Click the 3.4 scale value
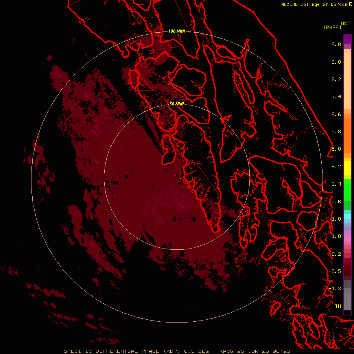This screenshot has height=354, width=354. 336,184
